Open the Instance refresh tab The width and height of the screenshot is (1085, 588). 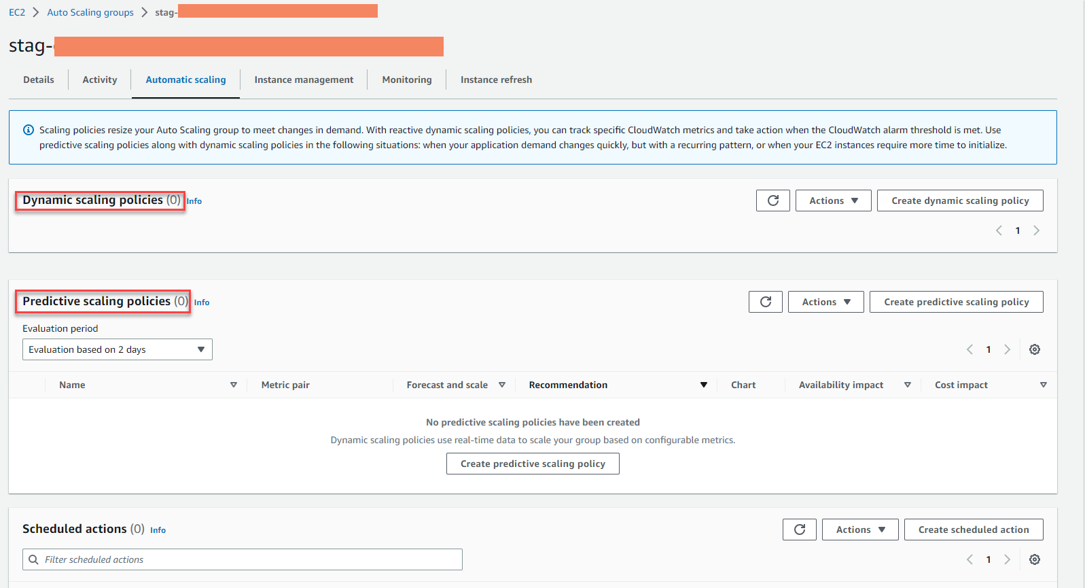pyautogui.click(x=496, y=80)
